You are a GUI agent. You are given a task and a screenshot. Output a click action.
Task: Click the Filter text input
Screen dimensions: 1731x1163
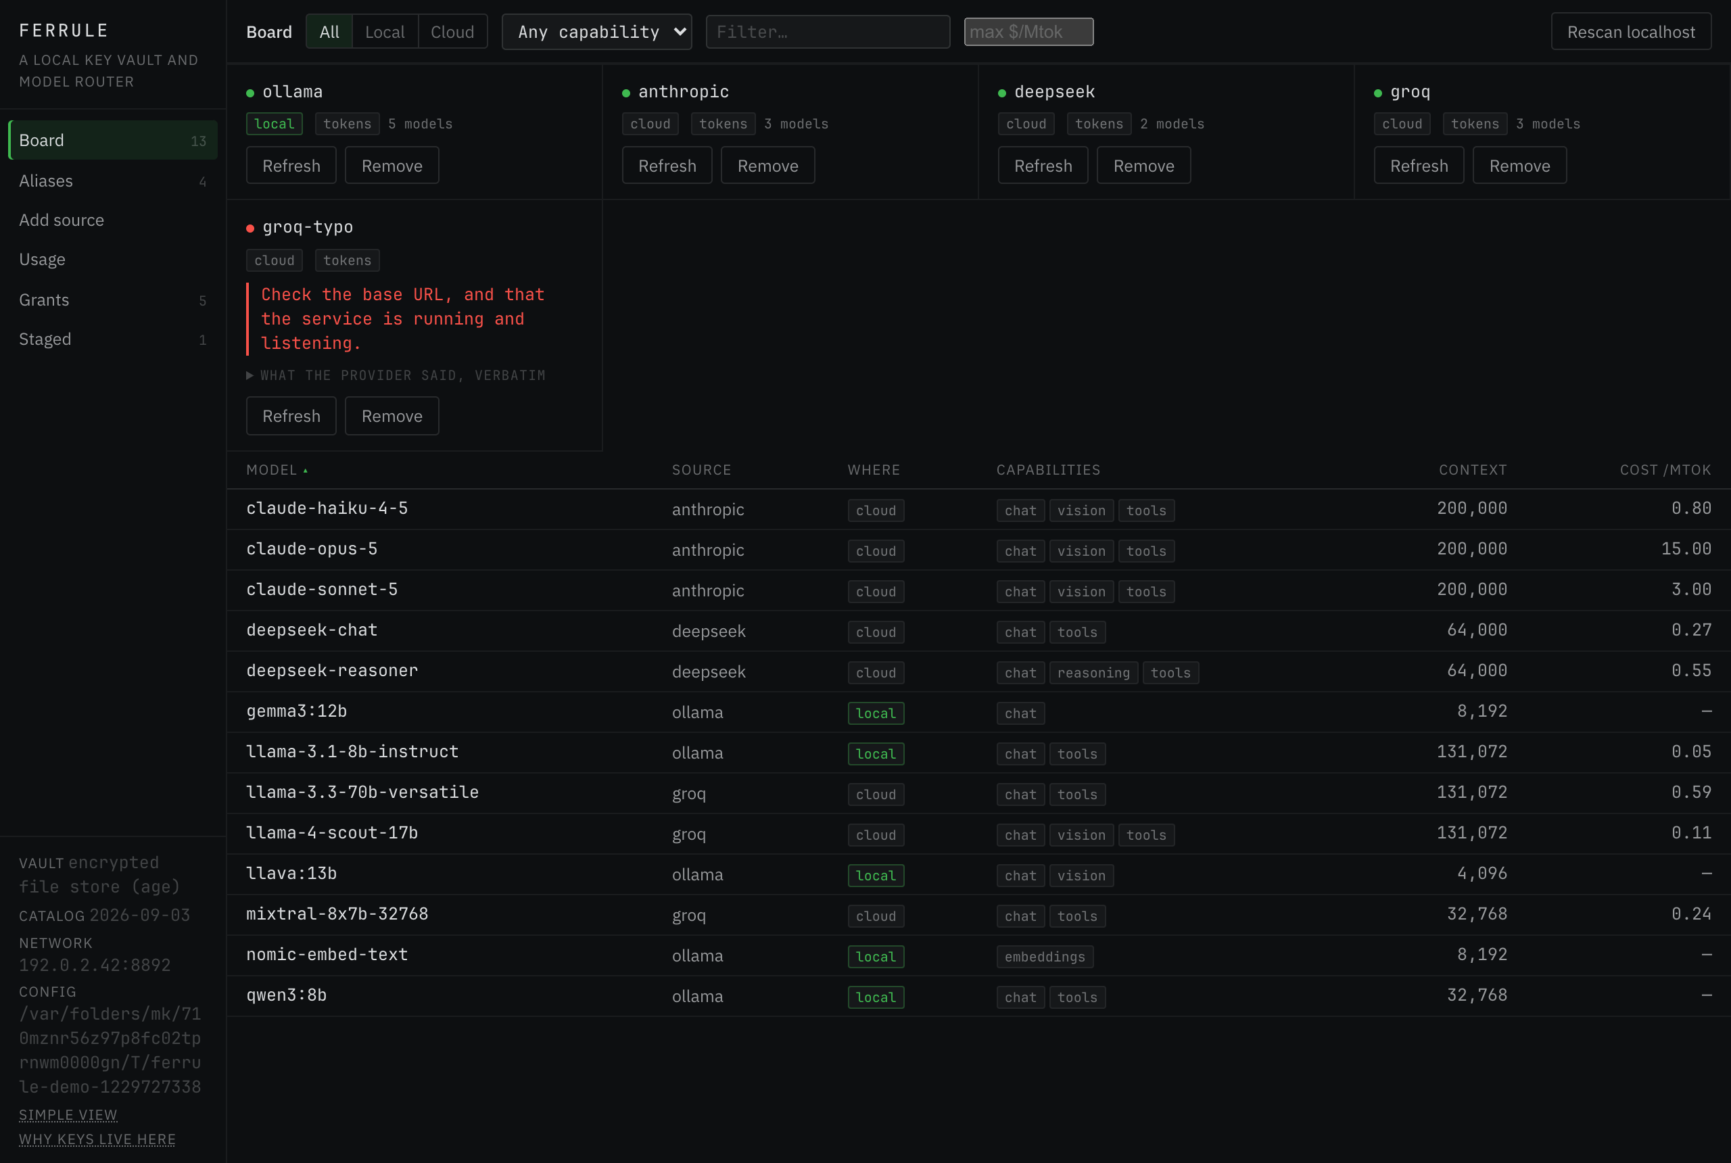828,32
